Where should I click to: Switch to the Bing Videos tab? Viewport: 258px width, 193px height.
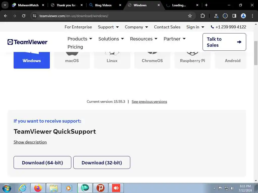click(103, 5)
